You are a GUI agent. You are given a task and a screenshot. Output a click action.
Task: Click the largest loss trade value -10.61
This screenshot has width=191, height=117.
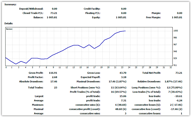178,96
